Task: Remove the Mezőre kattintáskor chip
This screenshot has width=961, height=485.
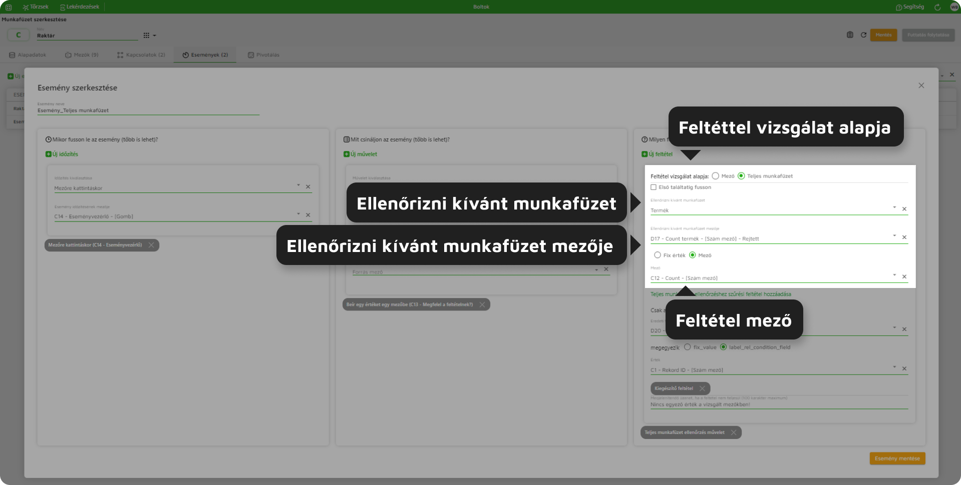Action: point(151,245)
